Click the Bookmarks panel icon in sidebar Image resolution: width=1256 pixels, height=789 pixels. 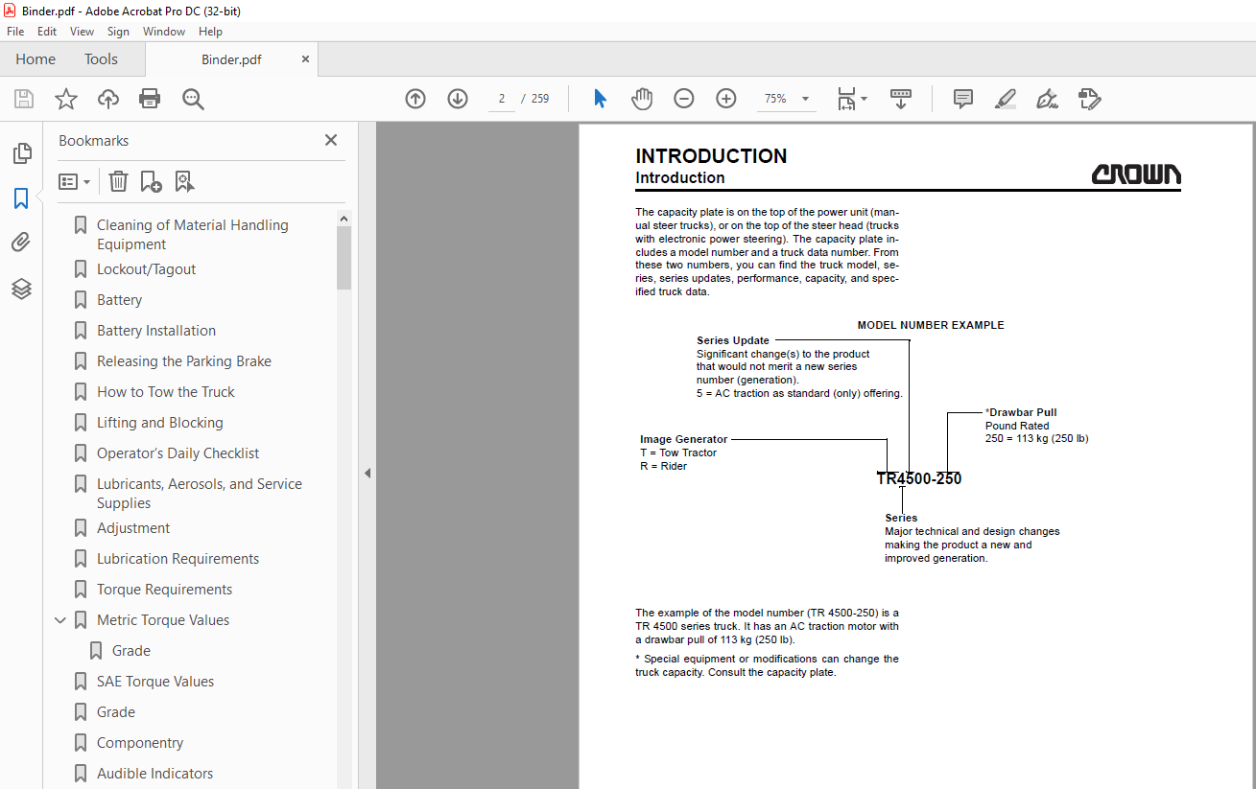[x=21, y=198]
